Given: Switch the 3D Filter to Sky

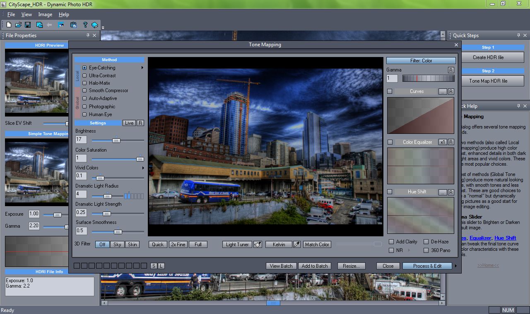Looking at the screenshot, I should point(117,244).
